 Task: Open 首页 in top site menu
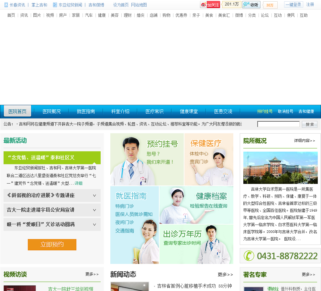[x=11, y=15]
